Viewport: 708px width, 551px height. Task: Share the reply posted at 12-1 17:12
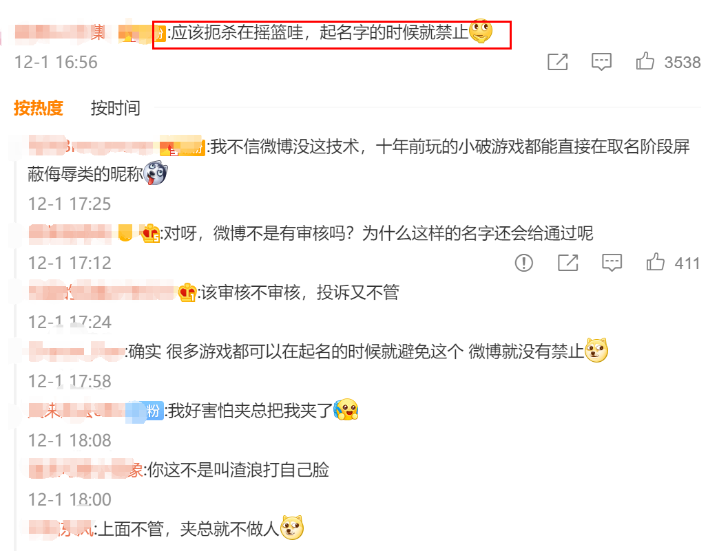568,262
